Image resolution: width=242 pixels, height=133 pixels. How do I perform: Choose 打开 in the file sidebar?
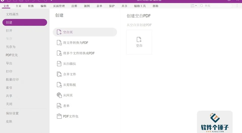coord(25,31)
